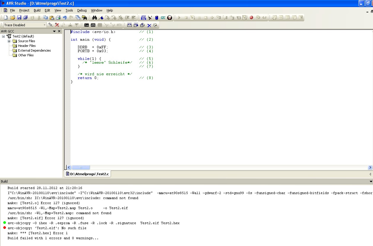The width and height of the screenshot is (373, 246).
Task: Click the binoculars Find icon
Action: pyautogui.click(x=94, y=17)
